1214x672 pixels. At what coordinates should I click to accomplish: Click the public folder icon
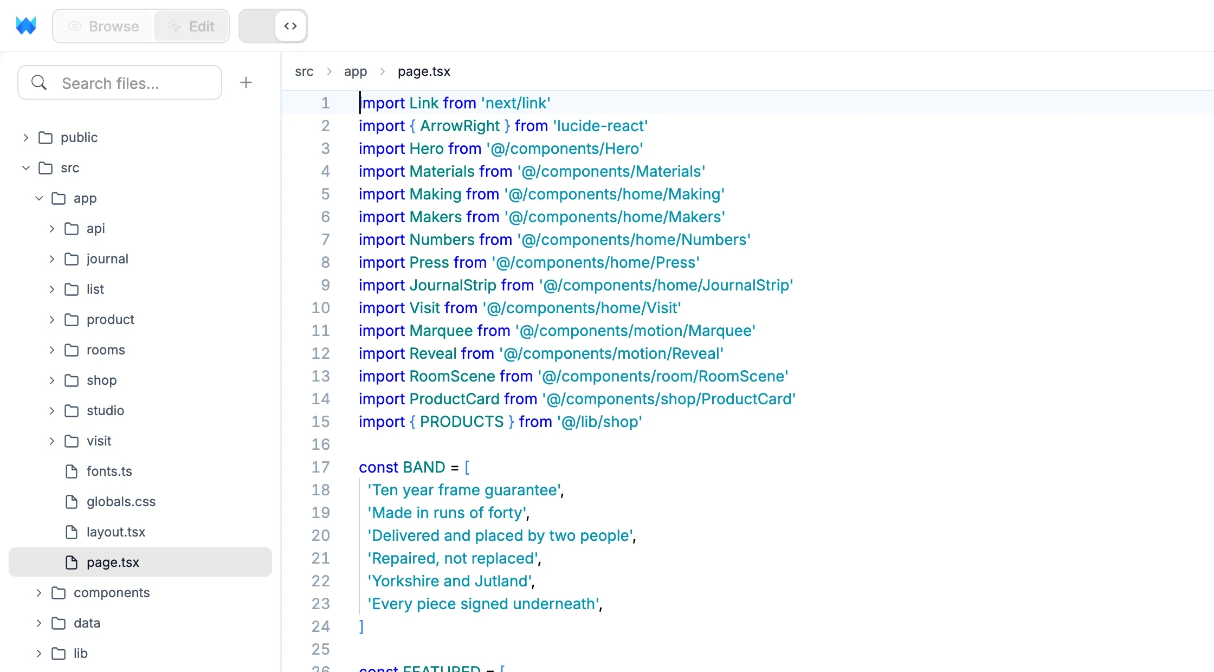tap(46, 138)
